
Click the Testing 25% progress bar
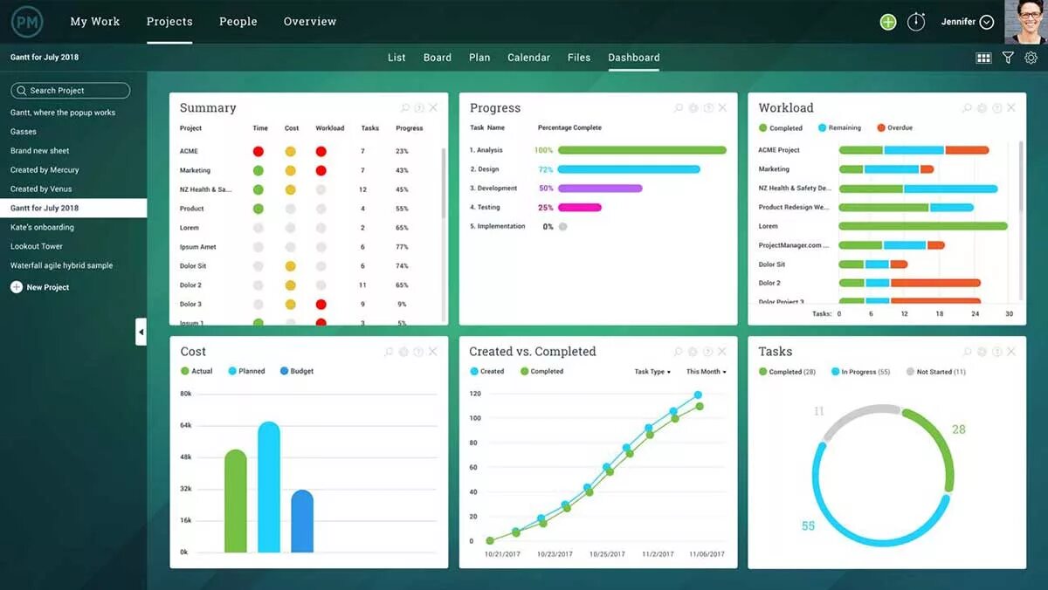580,208
